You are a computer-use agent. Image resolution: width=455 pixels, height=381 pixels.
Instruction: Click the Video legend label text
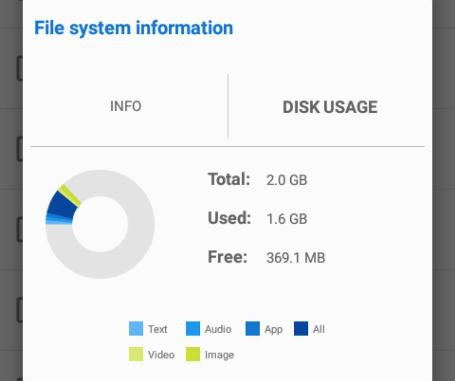[x=161, y=354]
